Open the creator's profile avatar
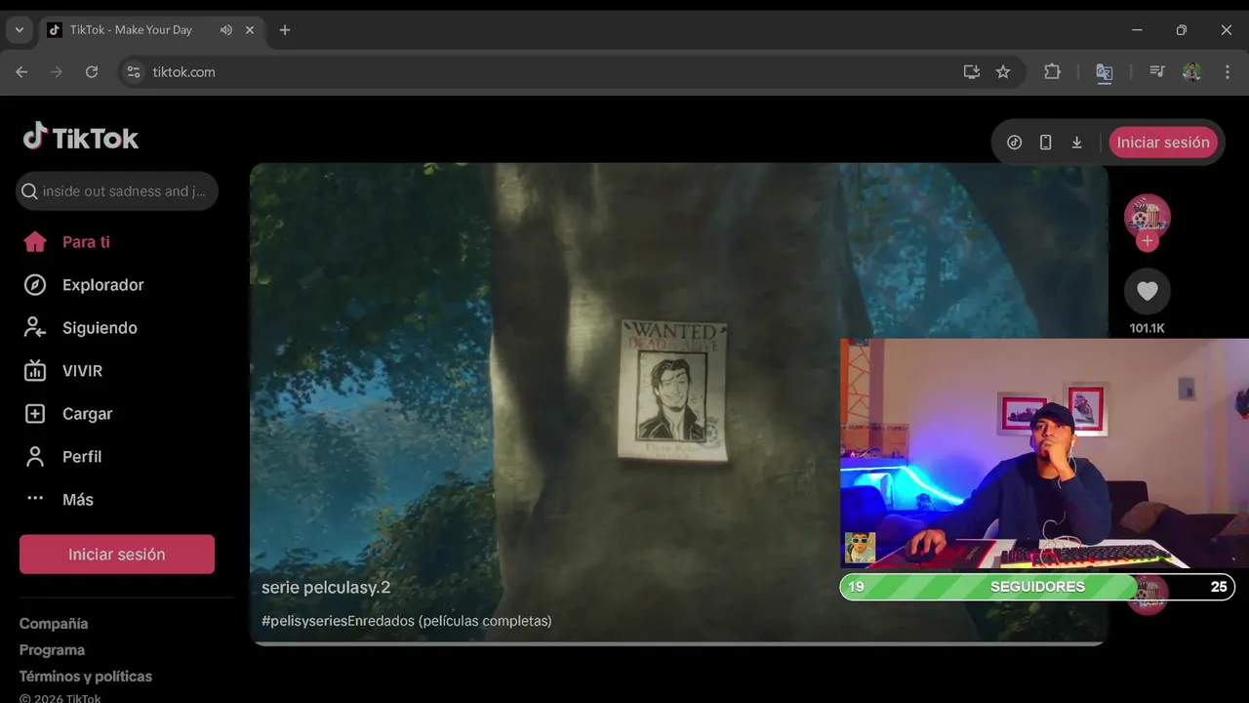 tap(1148, 216)
